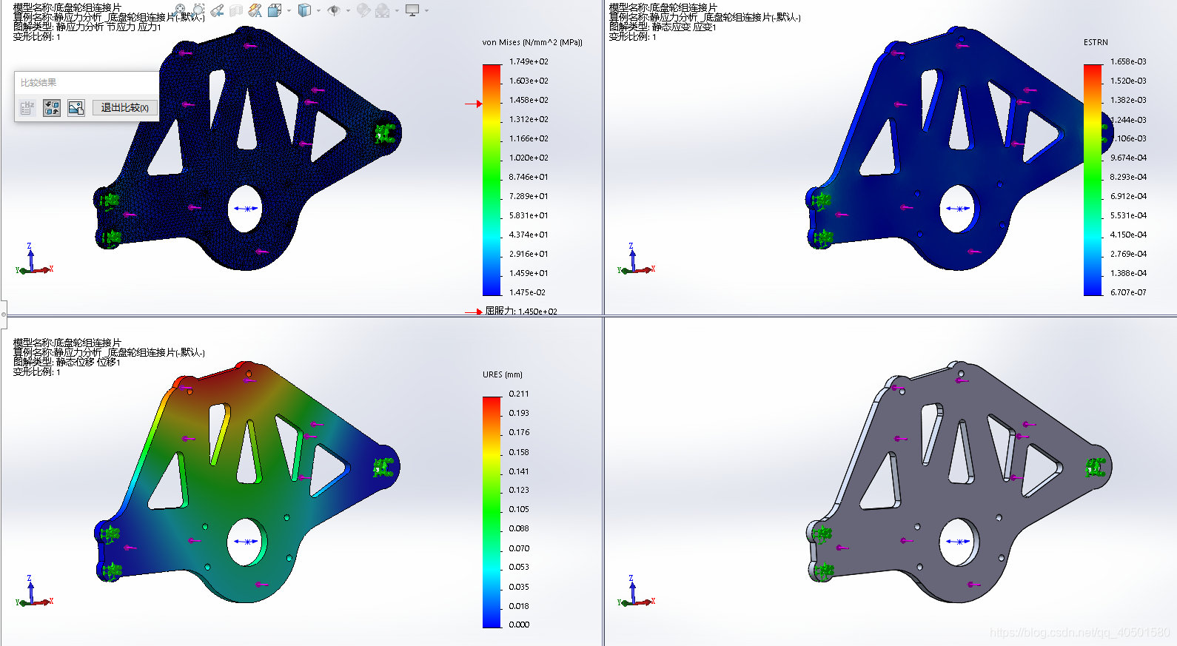This screenshot has width=1177, height=646.
Task: Click View Orientation cube icon
Action: 275,10
